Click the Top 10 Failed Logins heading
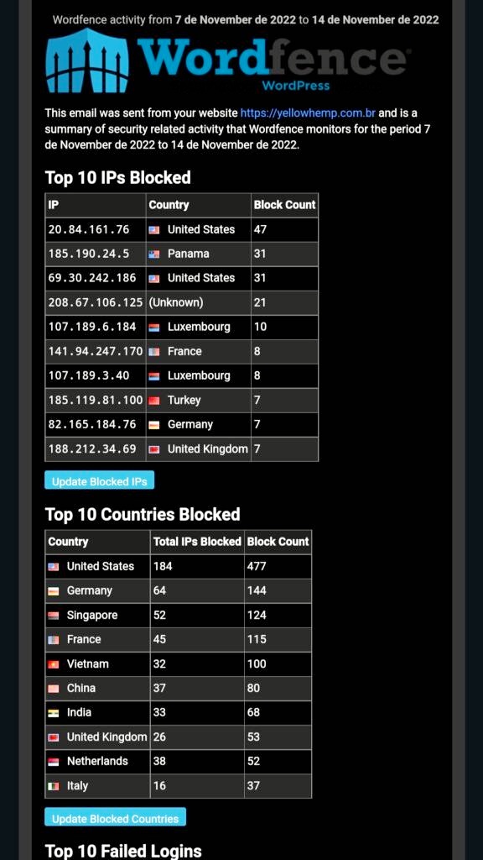483x860 pixels. (x=123, y=851)
